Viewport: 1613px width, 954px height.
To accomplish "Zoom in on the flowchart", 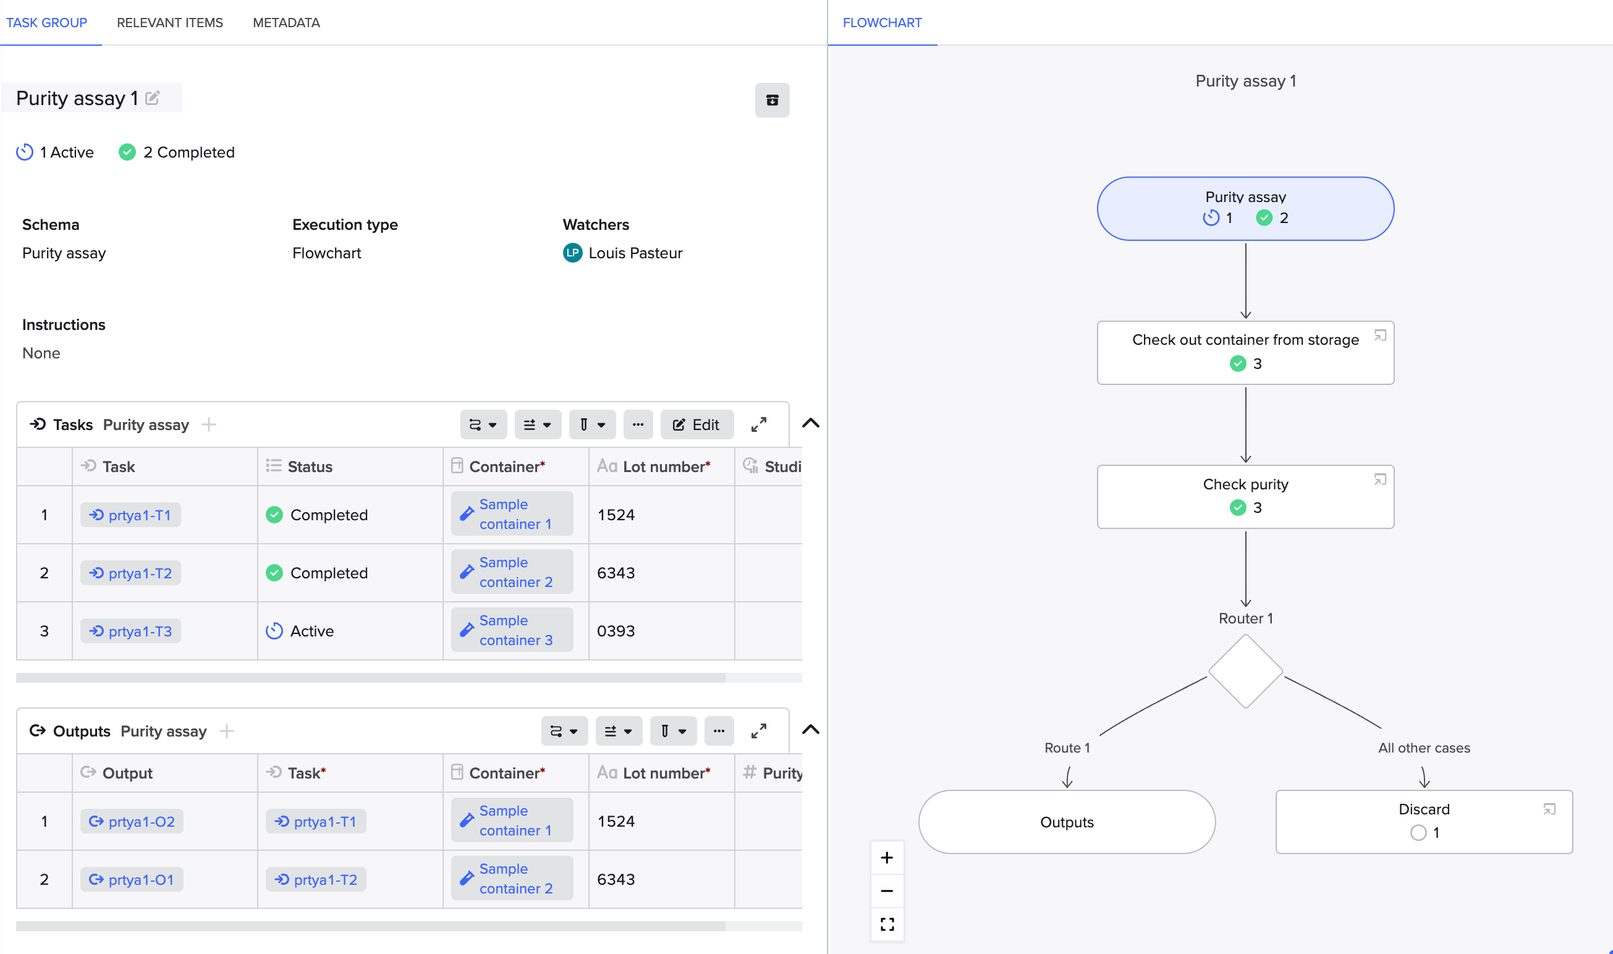I will [887, 858].
